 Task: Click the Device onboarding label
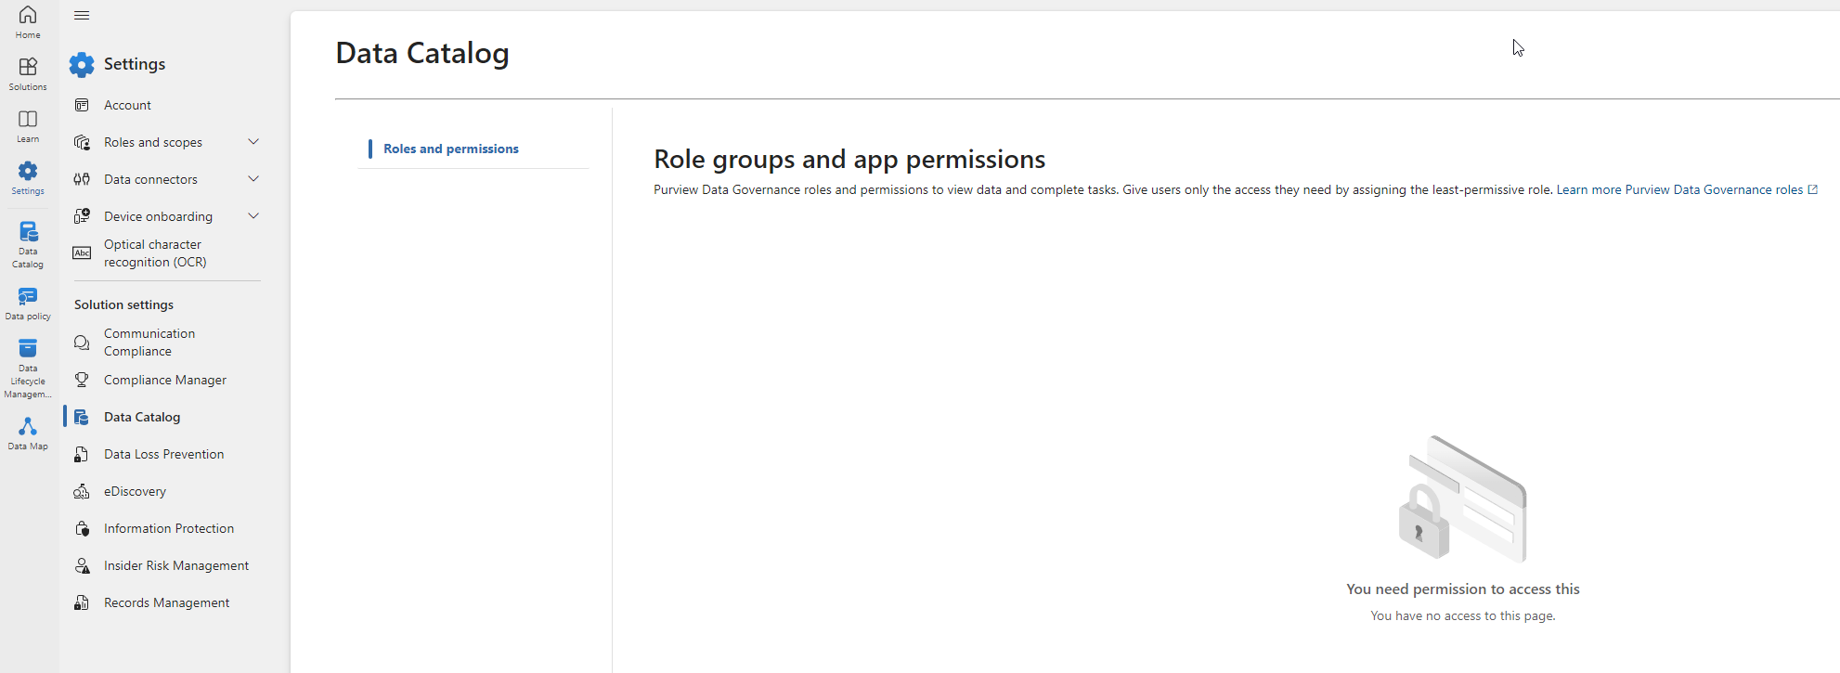coord(158,216)
